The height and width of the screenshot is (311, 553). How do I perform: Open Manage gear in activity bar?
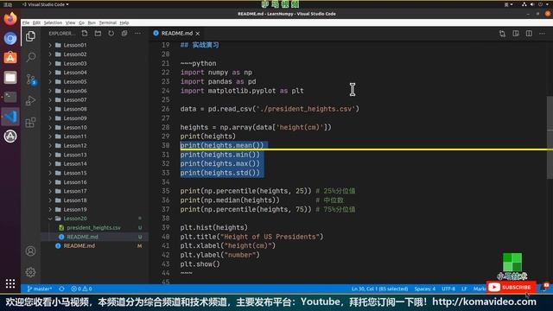[31, 272]
